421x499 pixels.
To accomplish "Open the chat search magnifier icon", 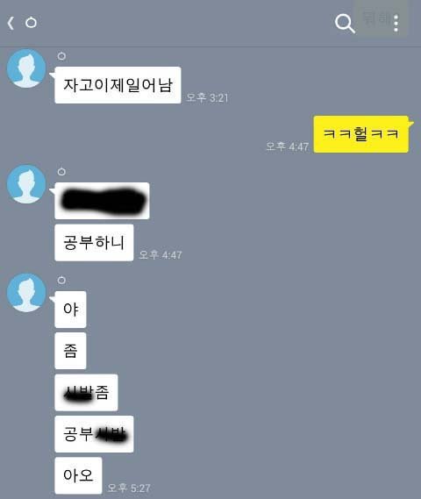I will pyautogui.click(x=345, y=24).
